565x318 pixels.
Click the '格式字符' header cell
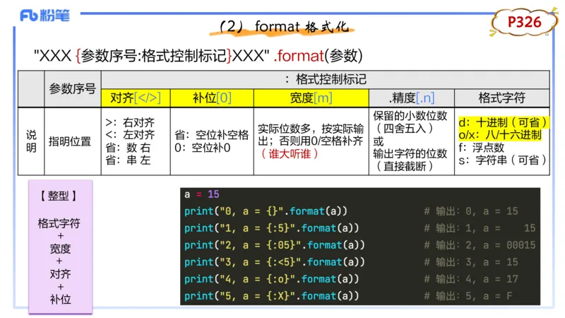click(502, 98)
